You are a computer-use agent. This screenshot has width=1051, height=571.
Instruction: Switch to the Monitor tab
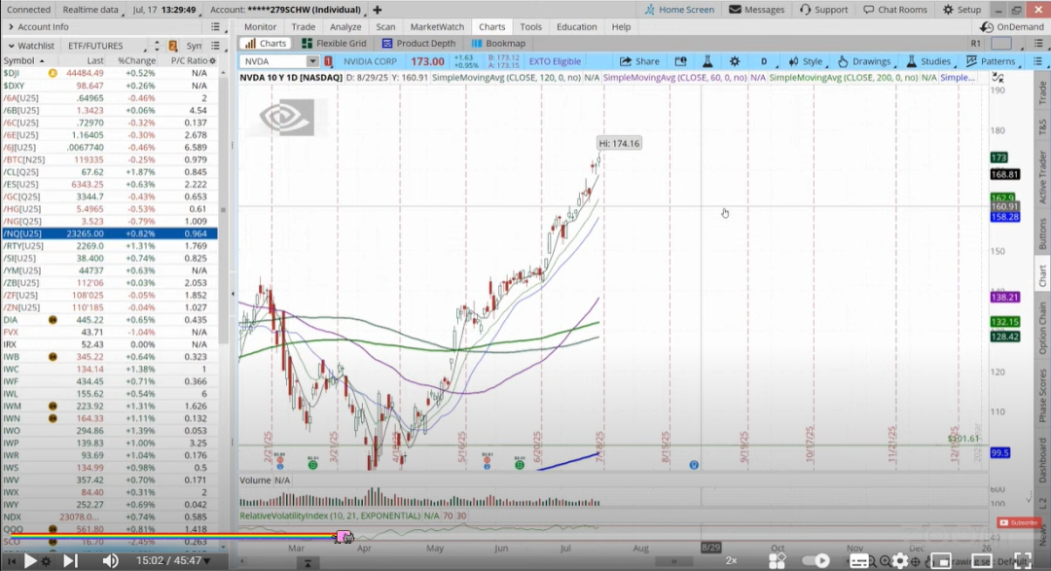coord(260,27)
